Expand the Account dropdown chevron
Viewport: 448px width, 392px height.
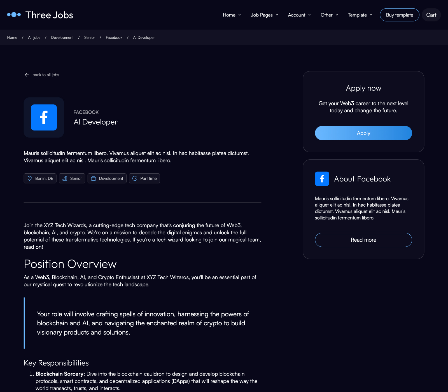(x=309, y=15)
